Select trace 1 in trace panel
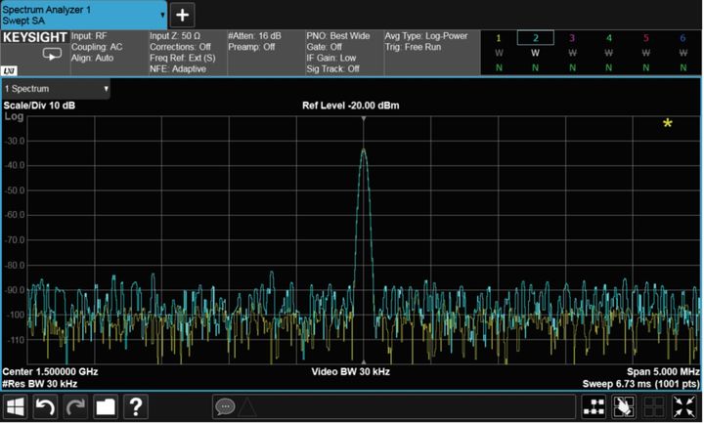 pos(499,38)
